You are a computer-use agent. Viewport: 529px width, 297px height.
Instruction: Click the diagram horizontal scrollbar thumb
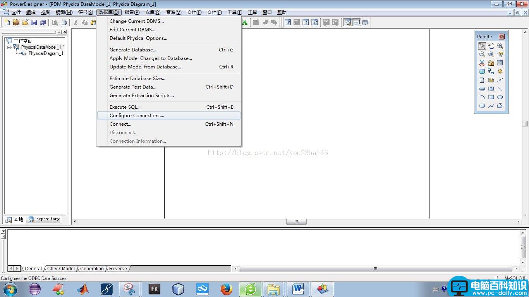click(x=296, y=222)
